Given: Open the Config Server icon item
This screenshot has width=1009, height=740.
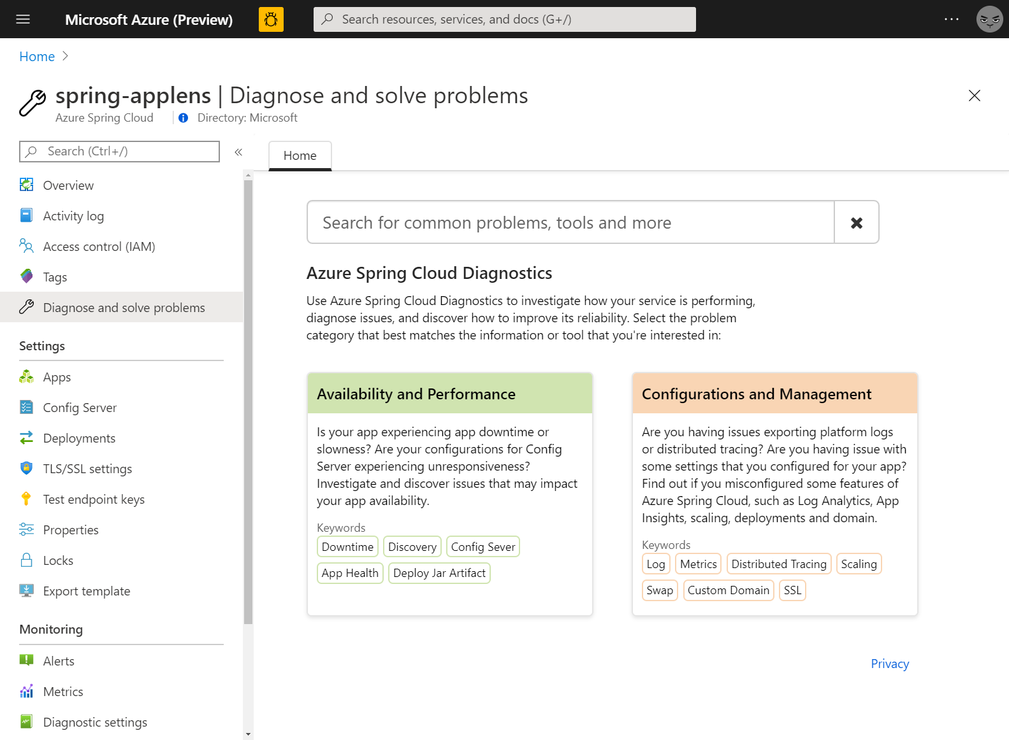Looking at the screenshot, I should 27,408.
